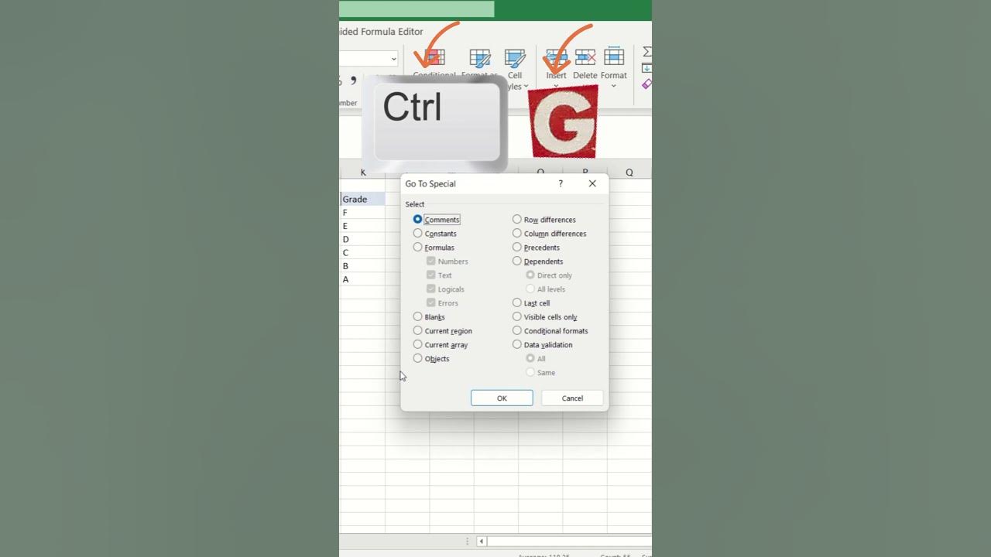Select column Q header
991x557 pixels.
(629, 173)
